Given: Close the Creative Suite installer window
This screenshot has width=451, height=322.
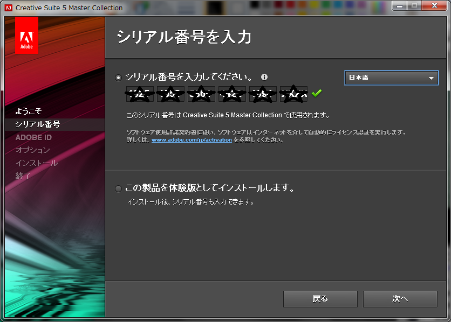Looking at the screenshot, I should tap(435, 6).
